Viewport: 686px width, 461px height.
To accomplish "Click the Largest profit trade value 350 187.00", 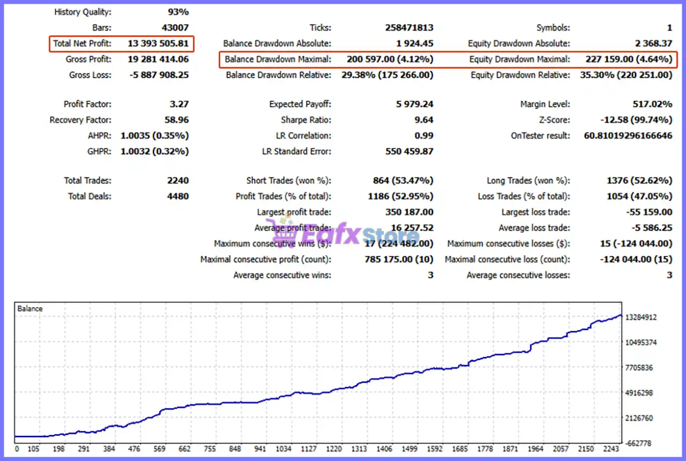I will tap(409, 212).
